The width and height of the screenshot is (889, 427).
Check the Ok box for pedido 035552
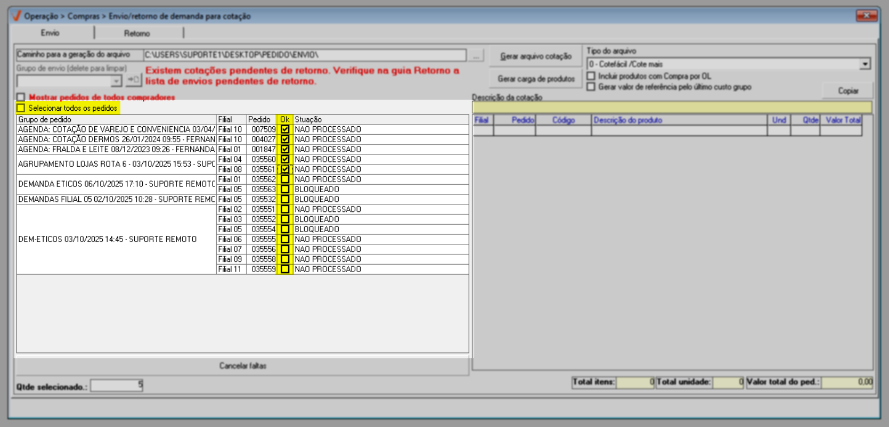coord(285,219)
